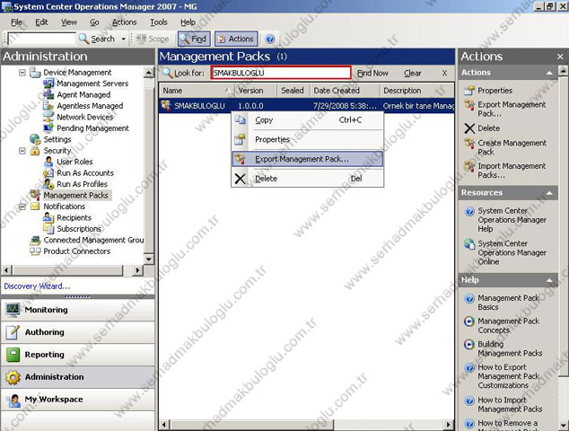Click the Management Servers icon in tree
This screenshot has width=569, height=431.
(48, 84)
